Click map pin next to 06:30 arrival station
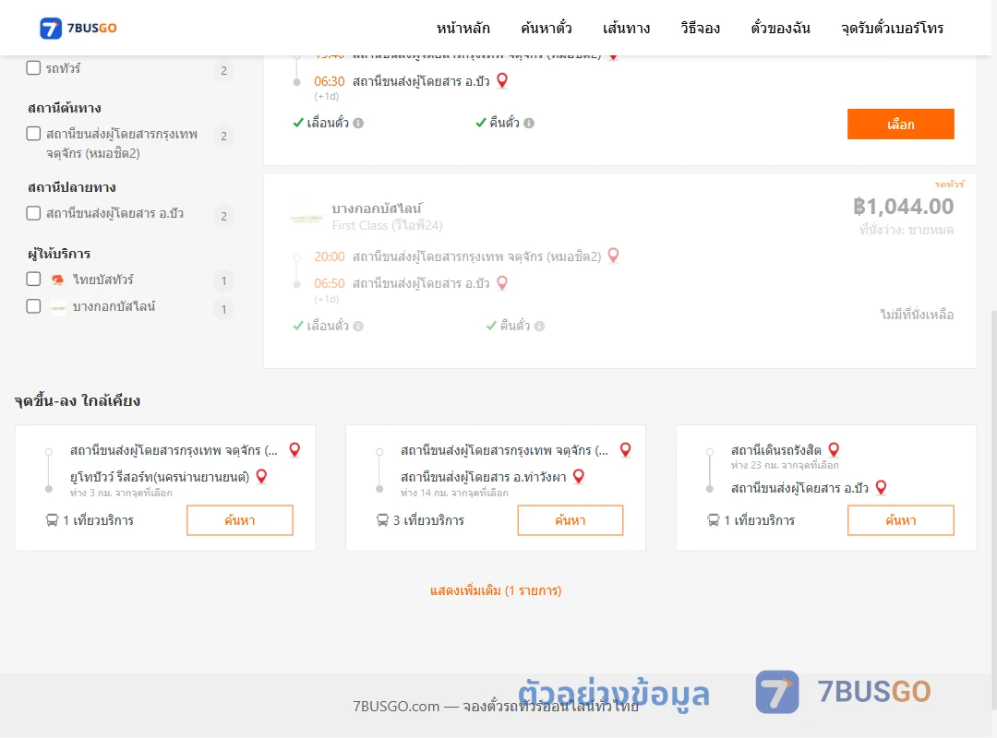The width and height of the screenshot is (997, 738). pos(501,81)
